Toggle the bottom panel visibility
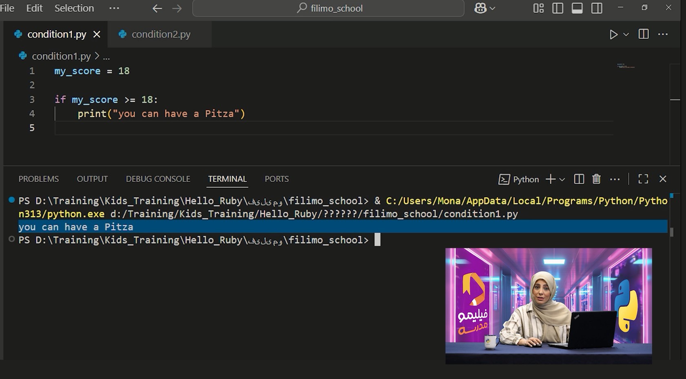 click(x=577, y=8)
